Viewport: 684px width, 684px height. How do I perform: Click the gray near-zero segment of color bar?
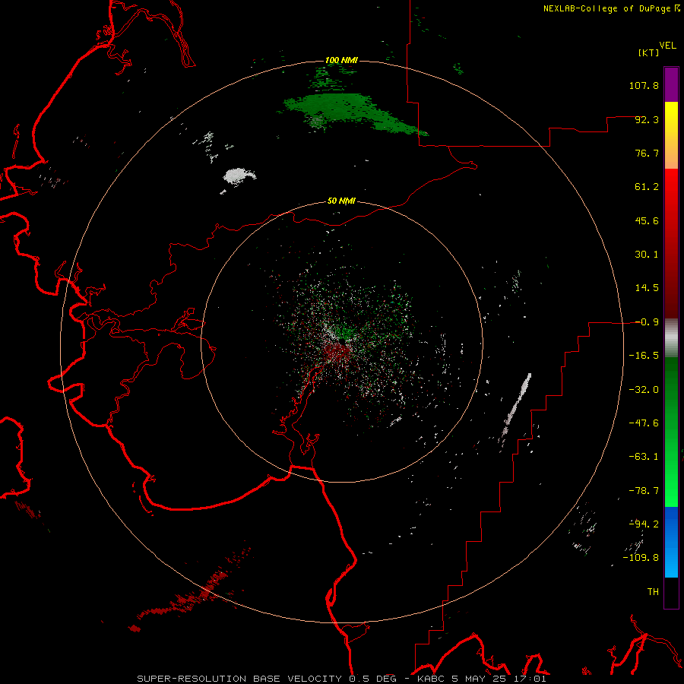coord(671,338)
